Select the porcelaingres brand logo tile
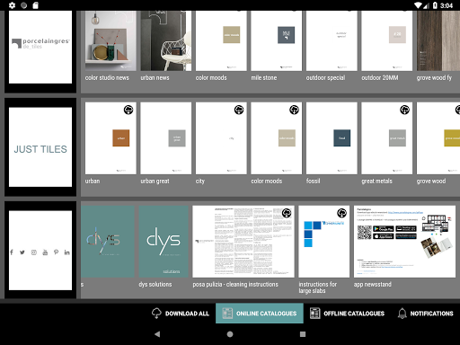 coord(40,47)
